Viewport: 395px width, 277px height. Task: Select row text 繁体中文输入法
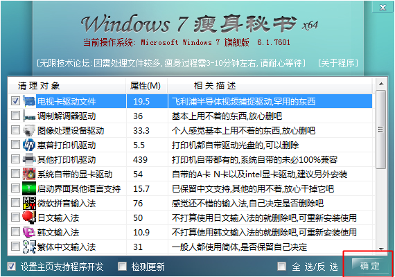tap(67, 247)
